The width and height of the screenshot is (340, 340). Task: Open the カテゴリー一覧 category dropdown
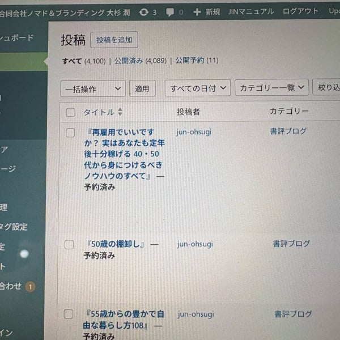pyautogui.click(x=271, y=88)
